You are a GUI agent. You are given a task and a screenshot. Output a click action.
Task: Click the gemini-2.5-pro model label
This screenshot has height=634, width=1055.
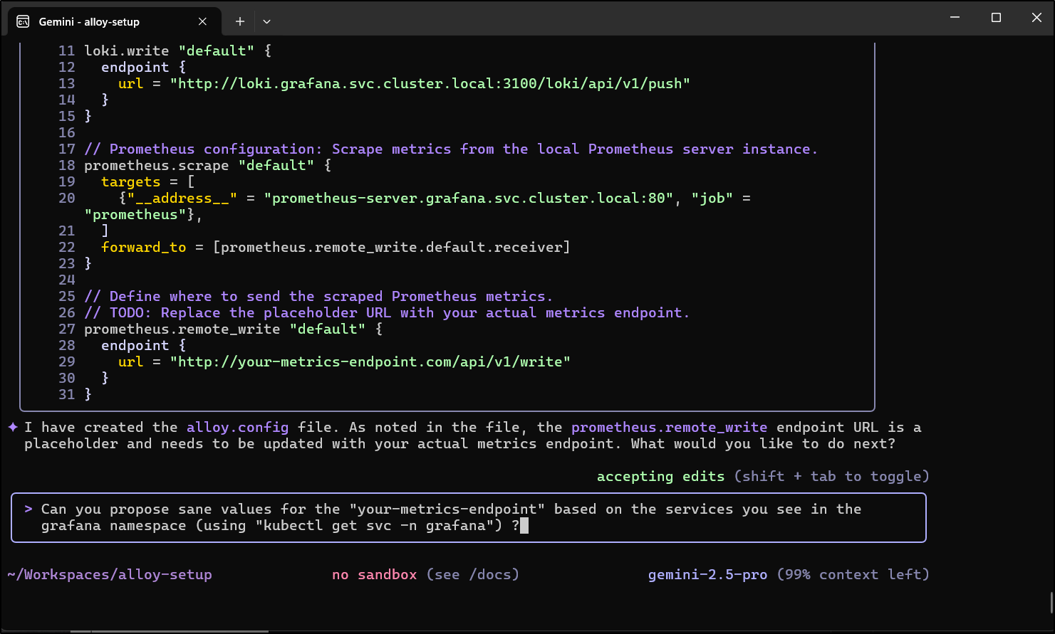coord(707,574)
